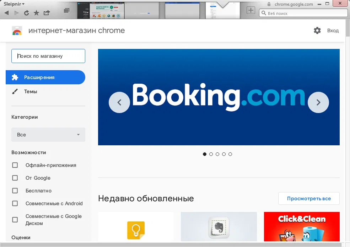Click the Просмотреть все button
Image resolution: width=350 pixels, height=247 pixels.
(x=309, y=198)
